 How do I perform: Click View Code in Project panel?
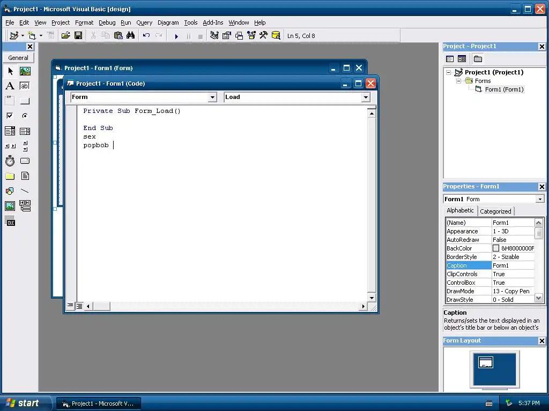(x=450, y=59)
